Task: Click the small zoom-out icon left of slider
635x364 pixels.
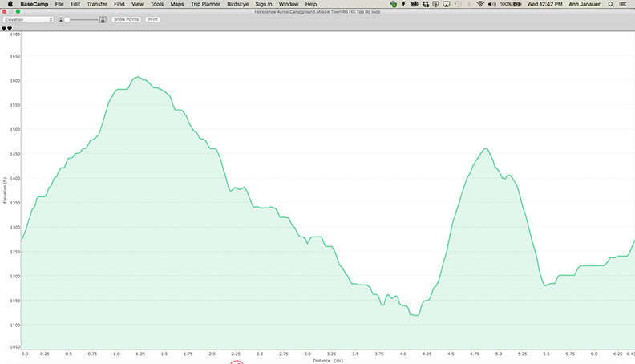Action: (x=62, y=18)
